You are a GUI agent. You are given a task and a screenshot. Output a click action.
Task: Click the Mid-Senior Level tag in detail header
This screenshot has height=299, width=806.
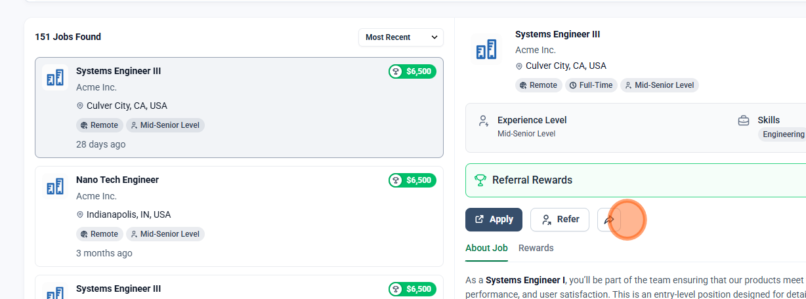click(659, 85)
